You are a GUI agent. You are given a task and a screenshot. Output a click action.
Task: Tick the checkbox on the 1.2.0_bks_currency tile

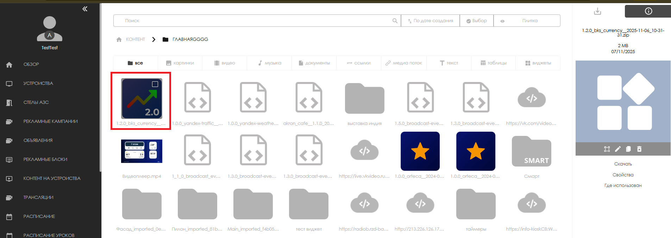[x=155, y=84]
